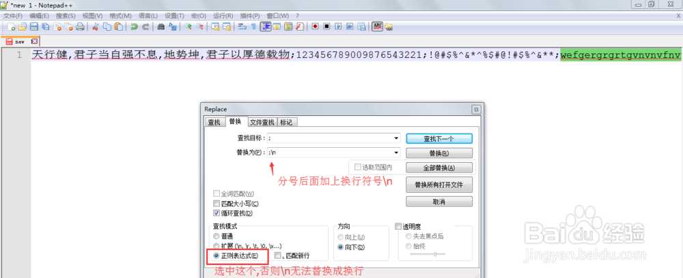Viewport: 683px width, 278px height.
Task: Paste with the clipboard toolbar icon
Action: click(x=118, y=27)
